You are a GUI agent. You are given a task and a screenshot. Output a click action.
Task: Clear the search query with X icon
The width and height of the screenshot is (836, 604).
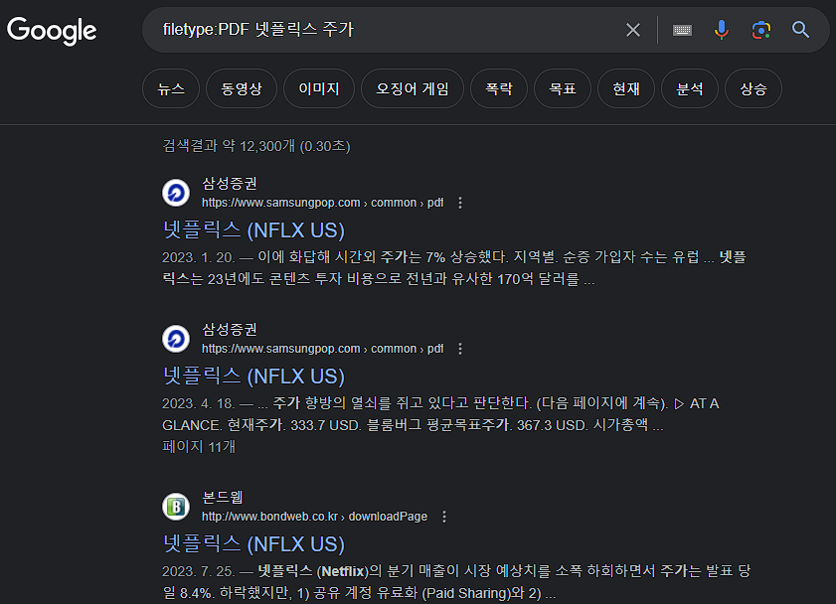[633, 30]
